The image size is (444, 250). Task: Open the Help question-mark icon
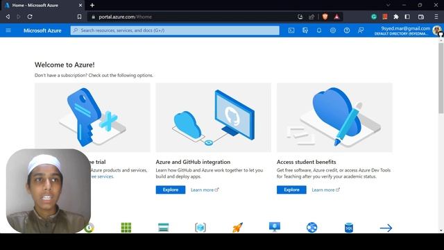tap(347, 31)
